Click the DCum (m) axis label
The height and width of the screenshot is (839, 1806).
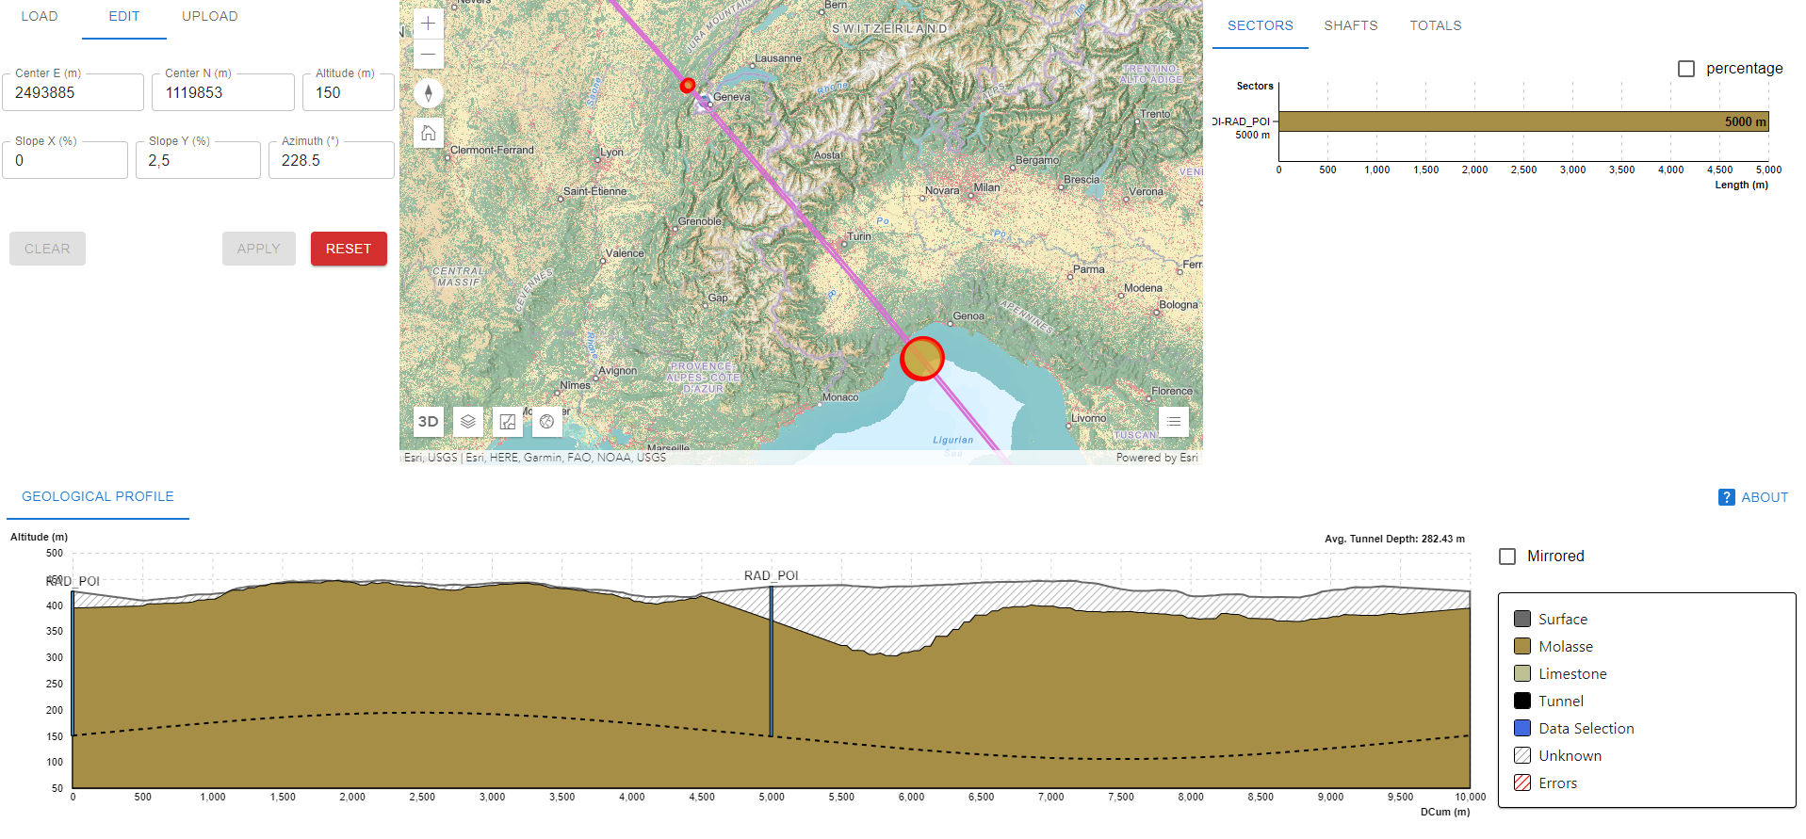click(x=1445, y=812)
